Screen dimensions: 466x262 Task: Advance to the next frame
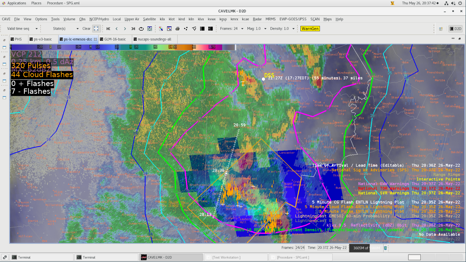click(125, 28)
